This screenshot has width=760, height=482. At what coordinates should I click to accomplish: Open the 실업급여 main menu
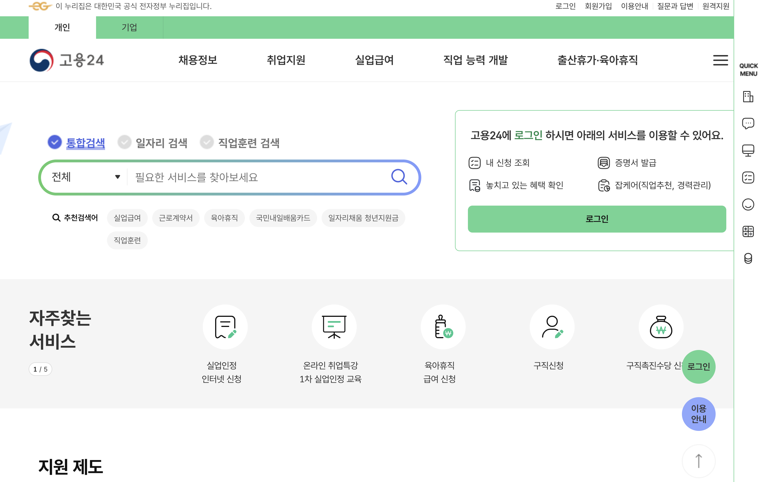[374, 60]
